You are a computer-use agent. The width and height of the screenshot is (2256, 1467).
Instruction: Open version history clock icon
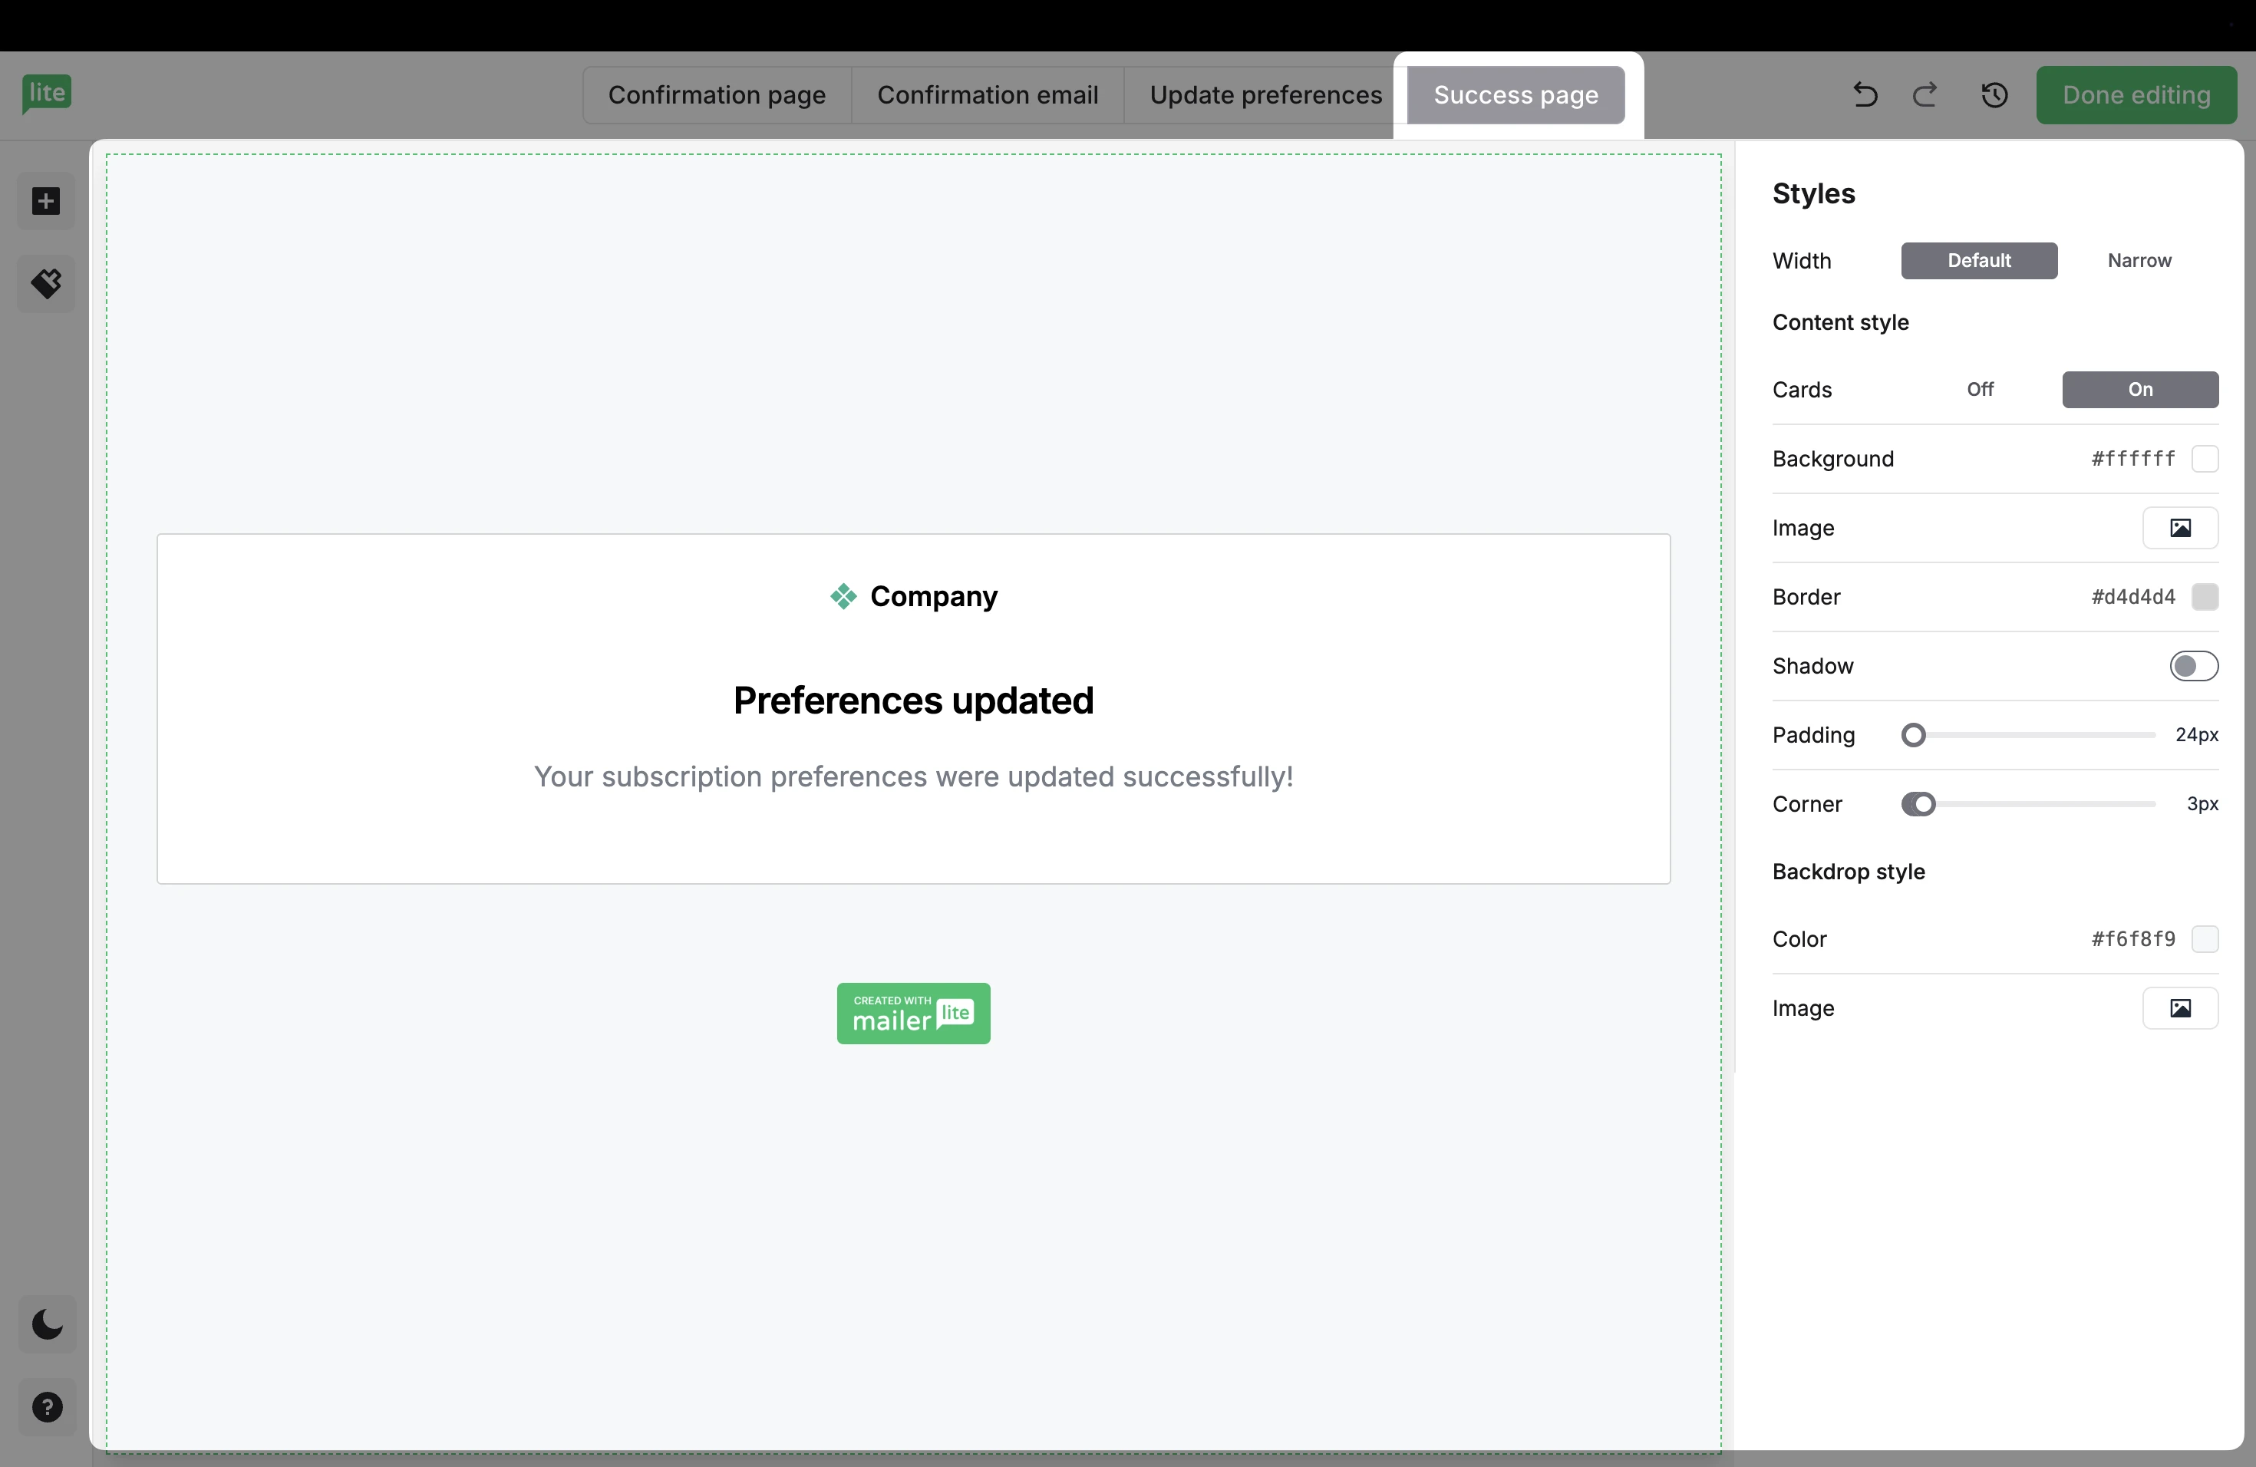click(x=1994, y=95)
